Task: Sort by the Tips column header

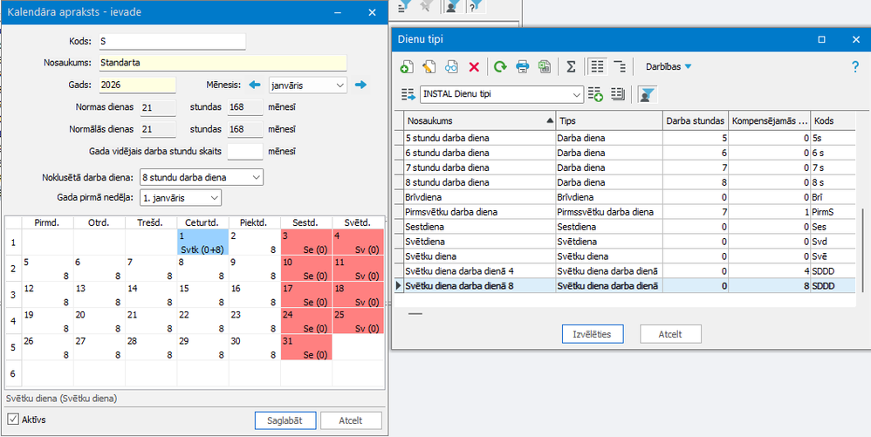Action: pyautogui.click(x=609, y=120)
